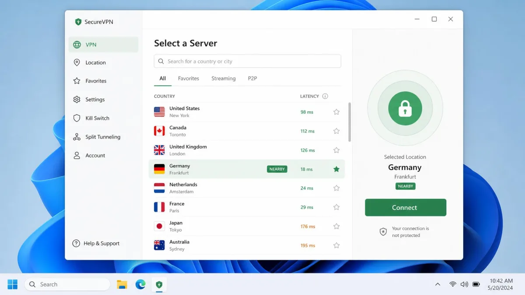Click the Favorites star sidebar icon
This screenshot has height=295, width=525.
coord(77,81)
